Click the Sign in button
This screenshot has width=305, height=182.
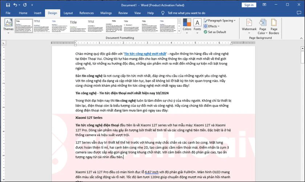[249, 5]
